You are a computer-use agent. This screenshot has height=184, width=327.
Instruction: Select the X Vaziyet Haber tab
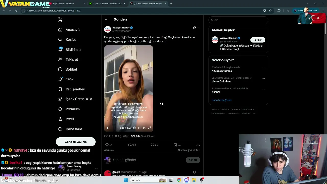pyautogui.click(x=148, y=4)
